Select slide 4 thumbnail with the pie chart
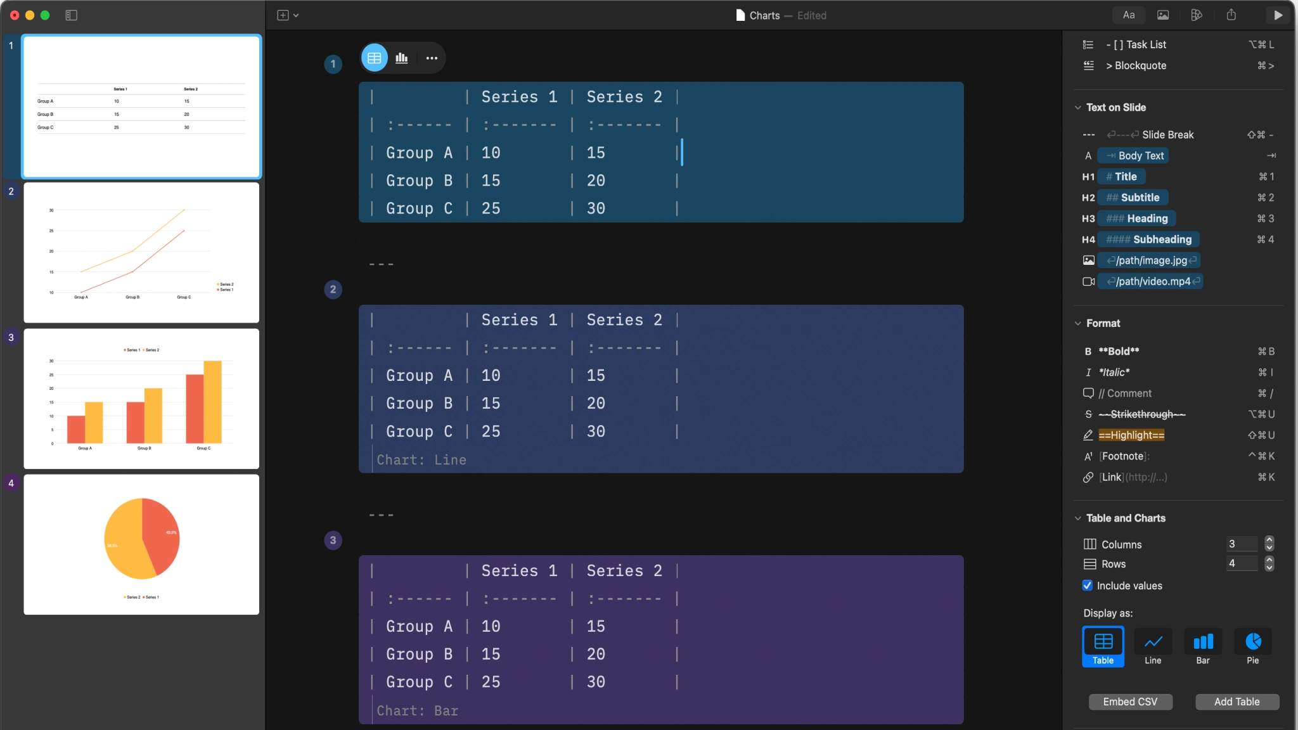This screenshot has height=730, width=1298. (141, 544)
